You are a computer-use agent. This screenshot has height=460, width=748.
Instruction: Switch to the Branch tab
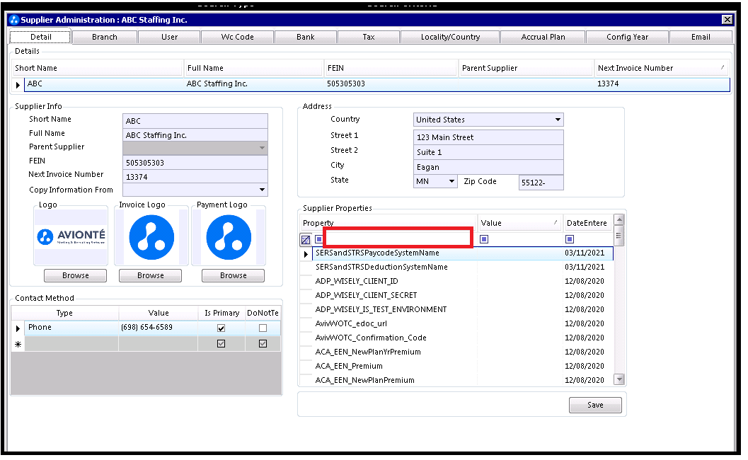point(105,38)
